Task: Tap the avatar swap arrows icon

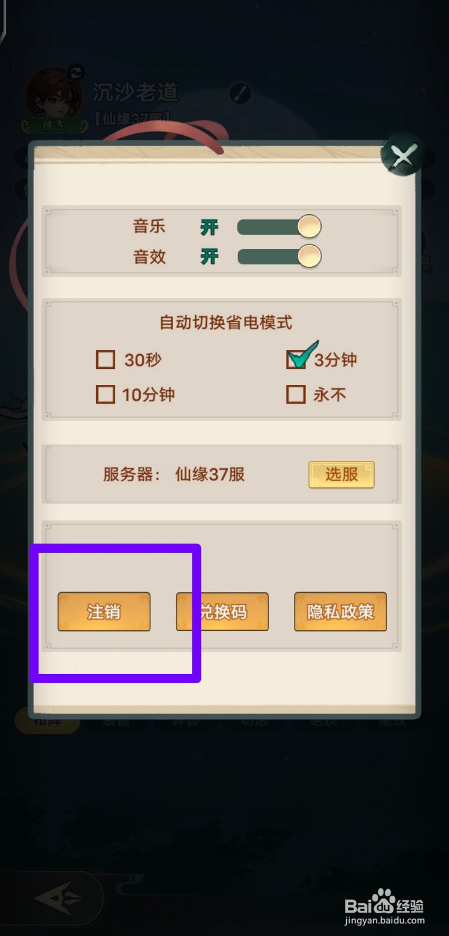Action: 77,73
